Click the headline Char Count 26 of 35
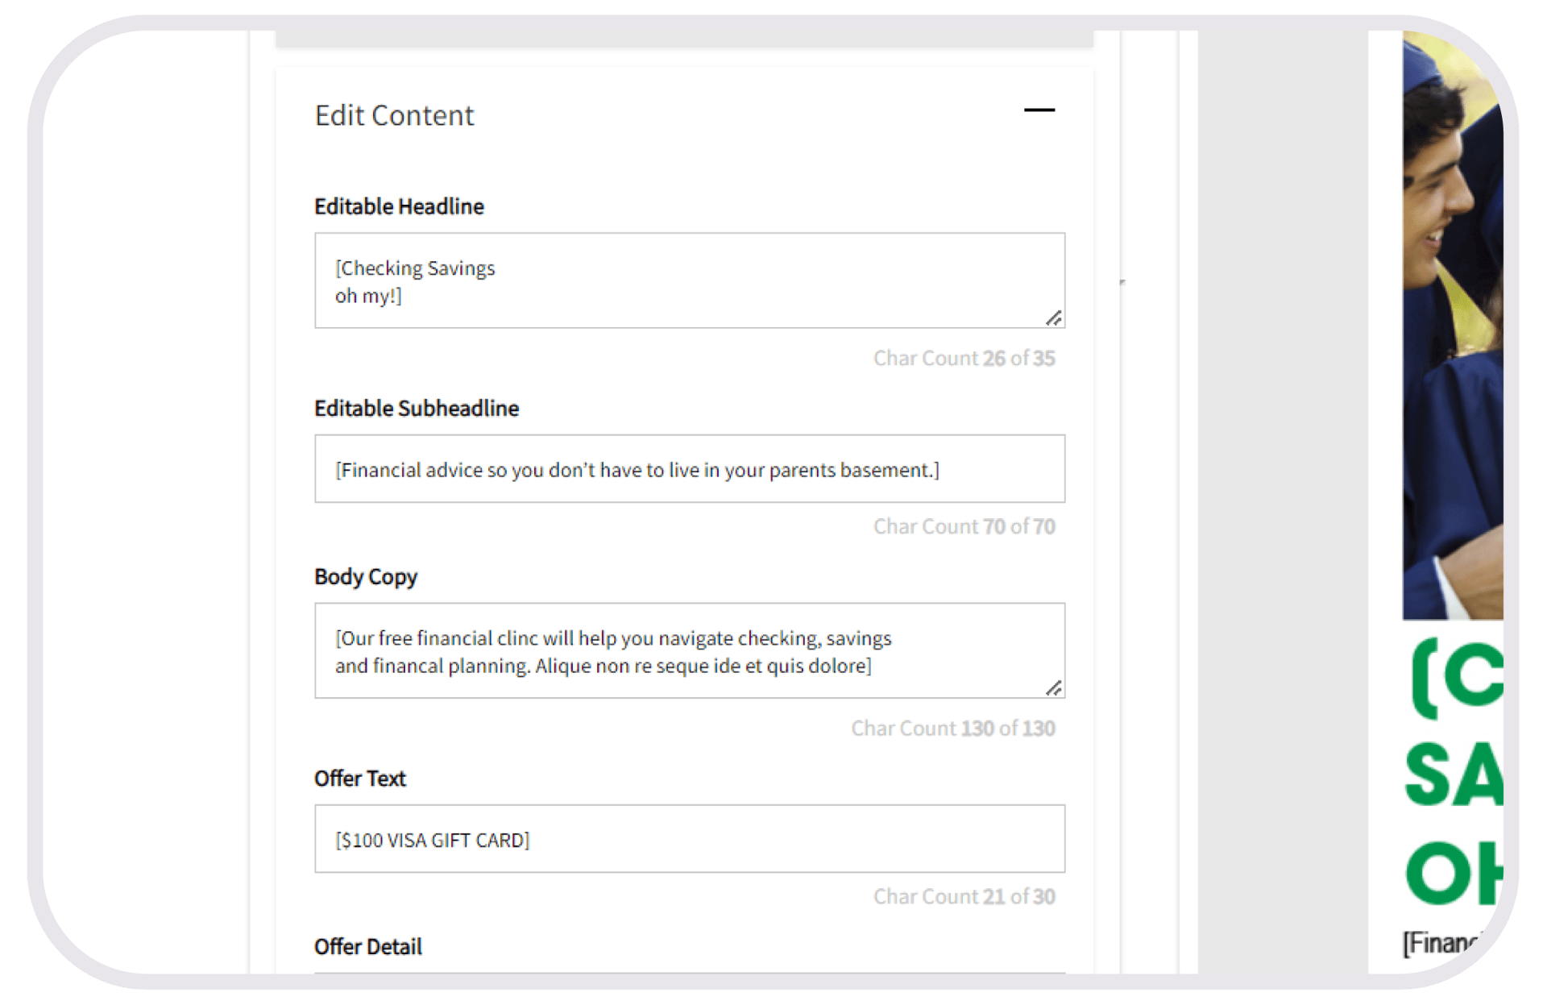Viewport: 1547px width, 1005px height. coord(964,359)
